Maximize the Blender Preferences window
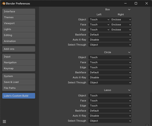The image size is (152, 126). 136,3
